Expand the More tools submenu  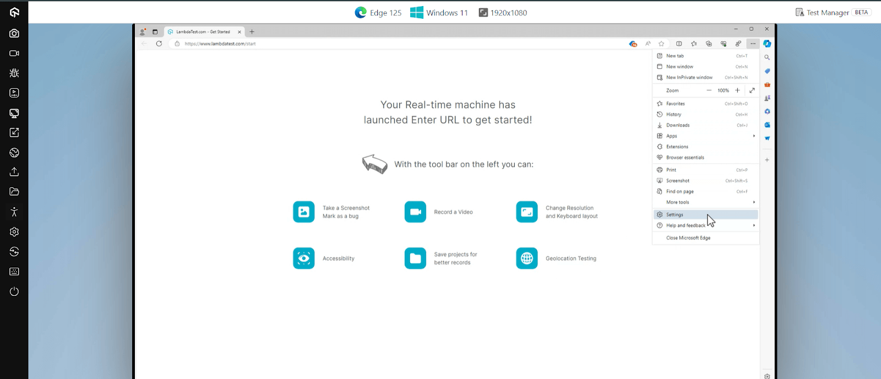click(x=706, y=202)
